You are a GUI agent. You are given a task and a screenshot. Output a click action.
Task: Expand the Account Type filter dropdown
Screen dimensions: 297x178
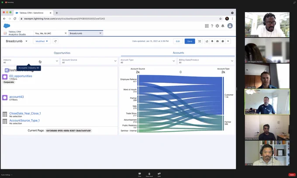[173, 61]
